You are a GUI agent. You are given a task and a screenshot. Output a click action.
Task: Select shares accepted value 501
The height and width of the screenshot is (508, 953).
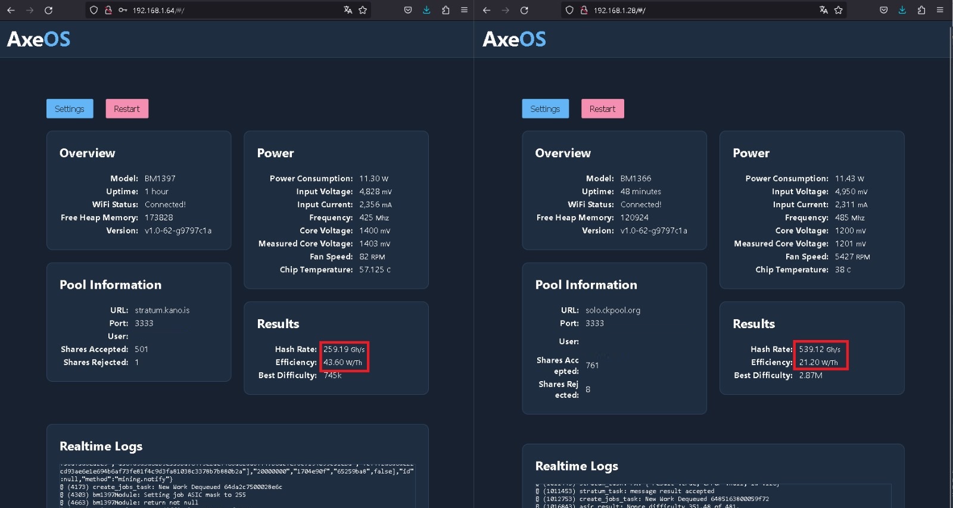pos(141,350)
